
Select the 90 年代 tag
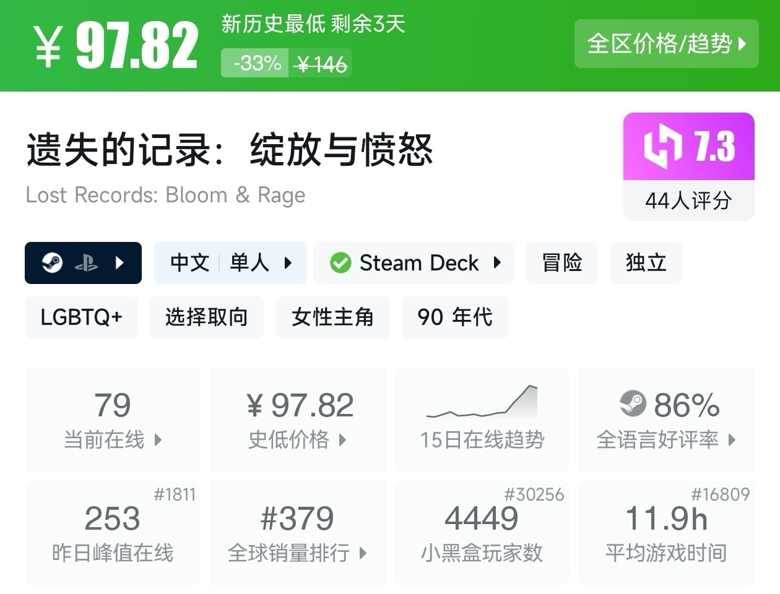(455, 317)
